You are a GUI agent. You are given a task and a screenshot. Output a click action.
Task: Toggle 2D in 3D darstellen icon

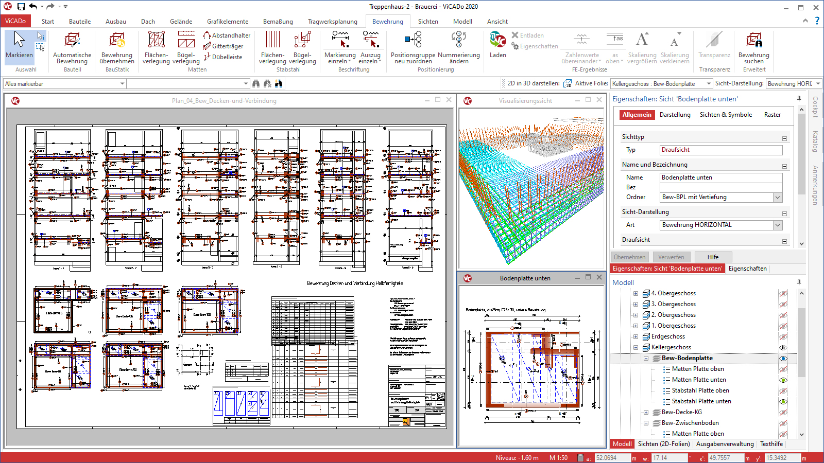[x=568, y=83]
